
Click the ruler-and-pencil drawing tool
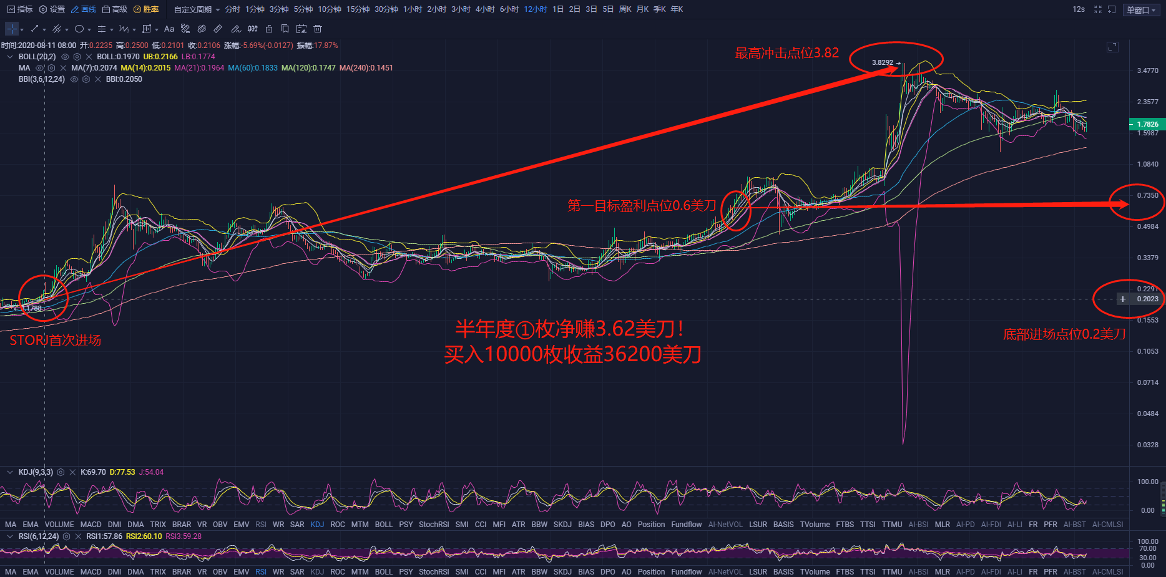coord(185,29)
